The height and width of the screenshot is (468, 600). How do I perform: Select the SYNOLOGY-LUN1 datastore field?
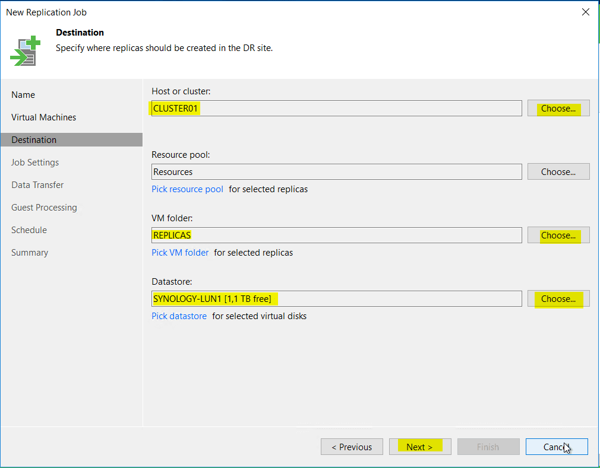pos(336,298)
